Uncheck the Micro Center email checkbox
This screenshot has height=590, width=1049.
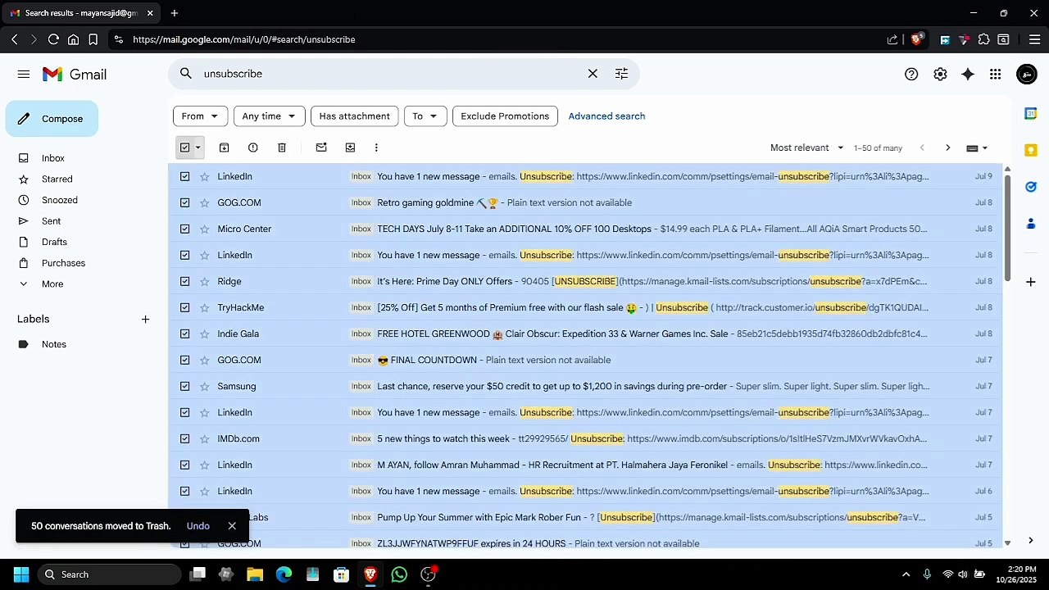coord(184,229)
